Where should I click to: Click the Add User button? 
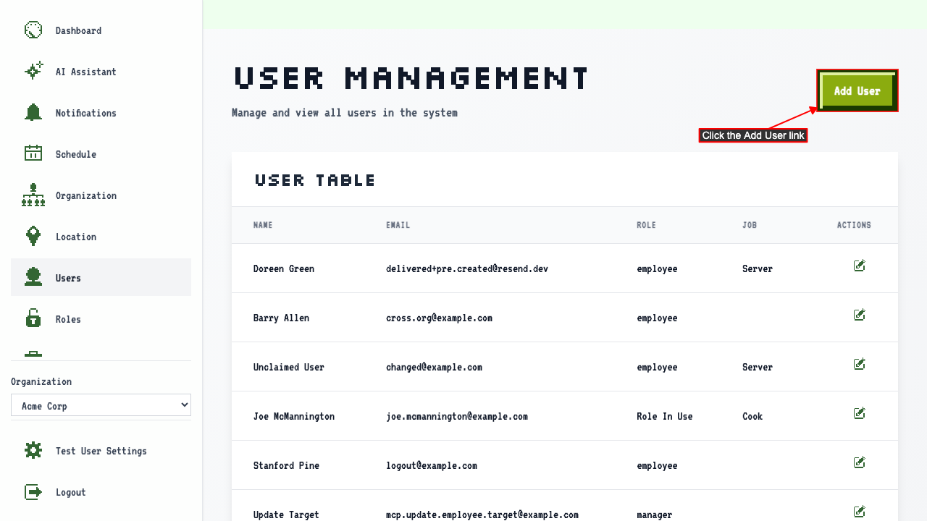[x=857, y=91]
